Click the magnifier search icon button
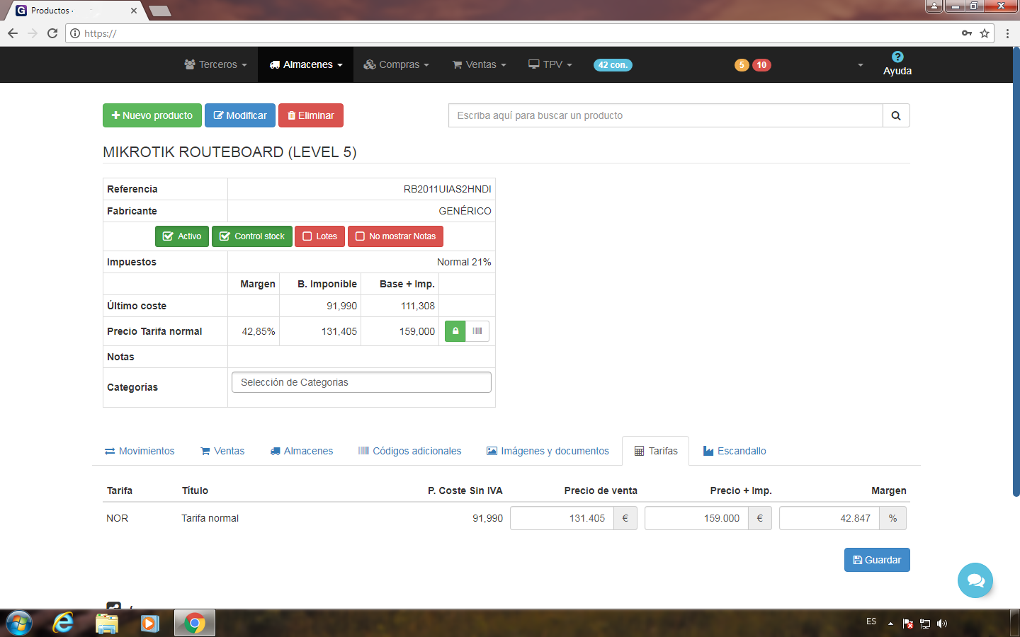Screen dimensions: 1020x637 (x=896, y=115)
